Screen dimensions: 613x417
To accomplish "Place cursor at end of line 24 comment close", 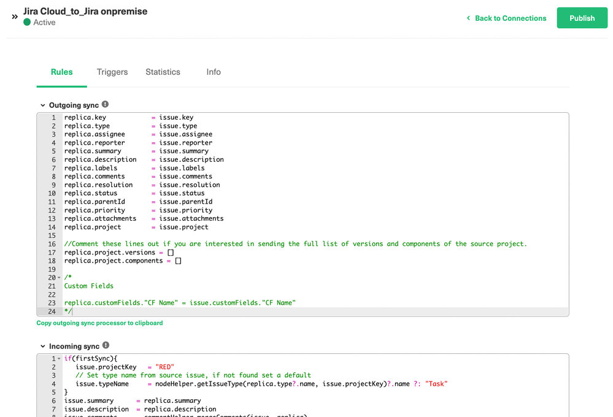I will (72, 312).
